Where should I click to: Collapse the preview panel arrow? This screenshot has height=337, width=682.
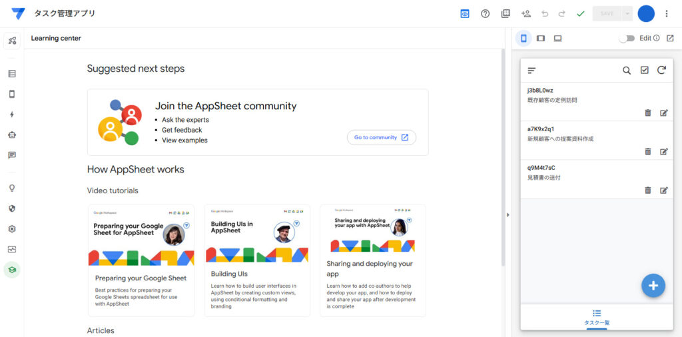tap(508, 215)
